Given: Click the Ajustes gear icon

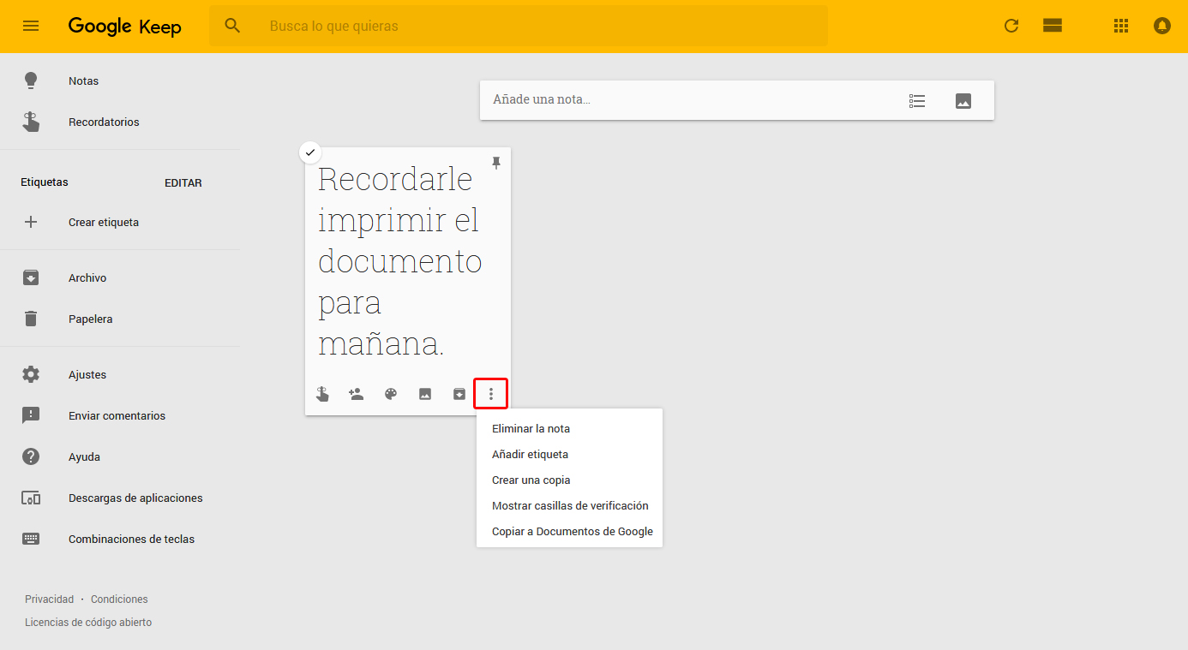Looking at the screenshot, I should [31, 374].
